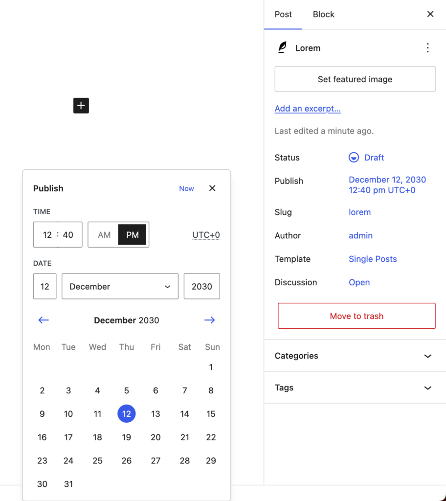Expand the Categories panel

coord(355,356)
